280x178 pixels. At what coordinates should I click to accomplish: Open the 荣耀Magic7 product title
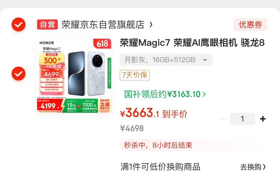(192, 43)
